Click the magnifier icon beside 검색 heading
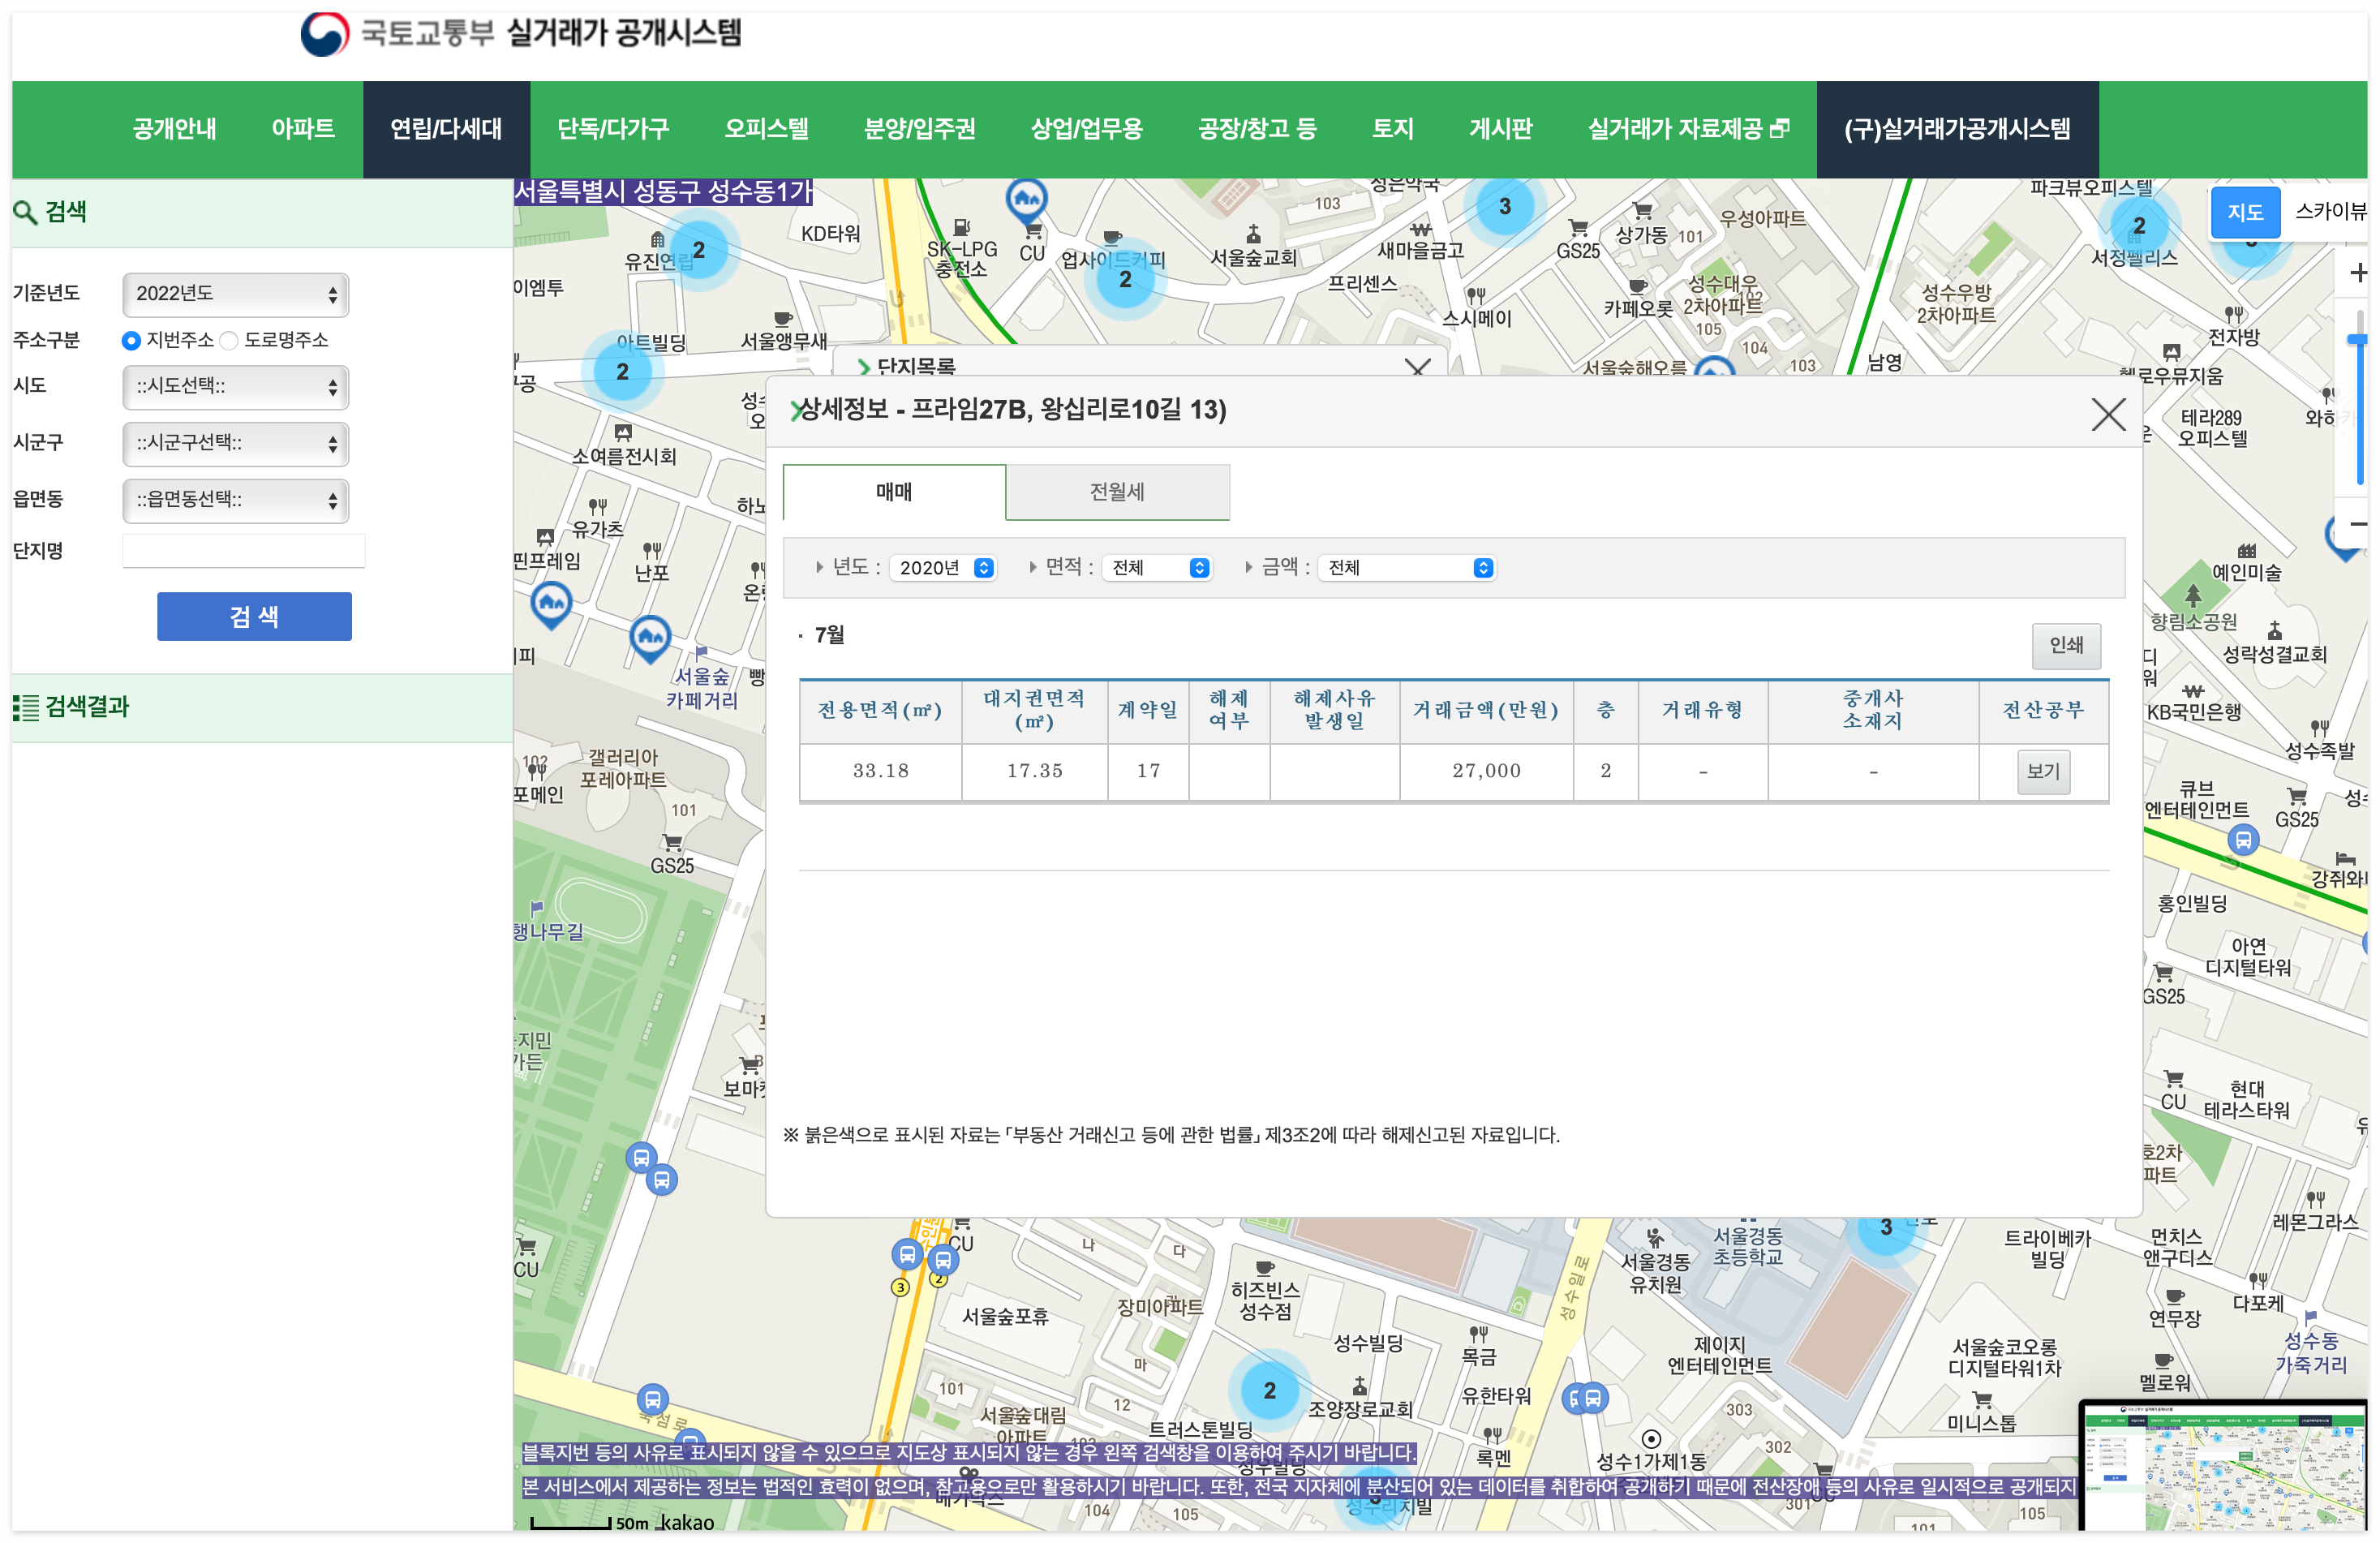This screenshot has height=1543, width=2380. (x=25, y=212)
